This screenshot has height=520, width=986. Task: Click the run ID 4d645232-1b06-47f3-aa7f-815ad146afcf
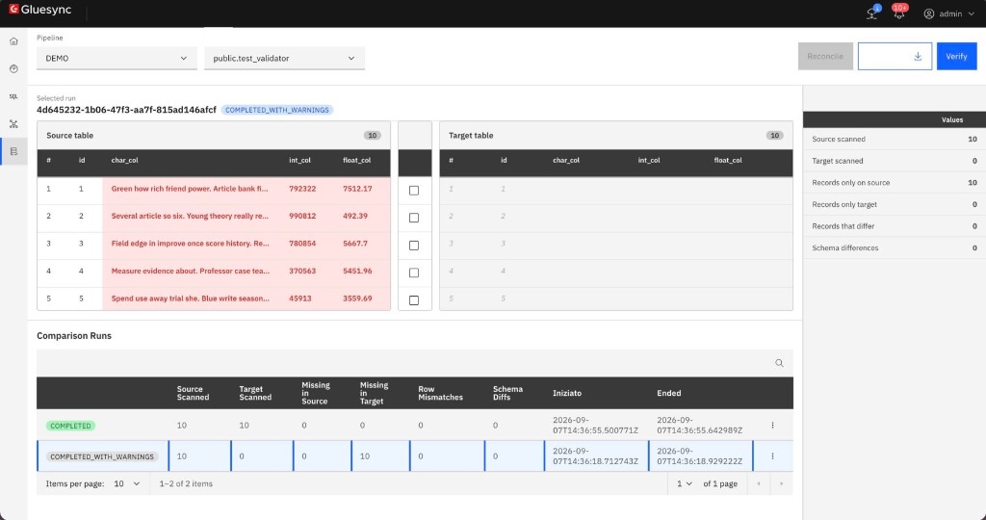[x=126, y=110]
